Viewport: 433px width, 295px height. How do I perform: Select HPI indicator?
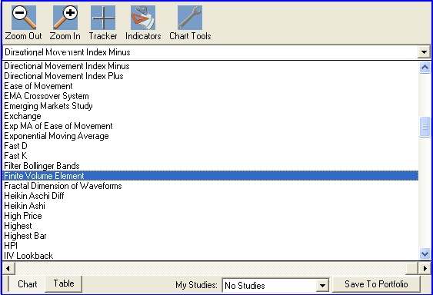point(211,246)
